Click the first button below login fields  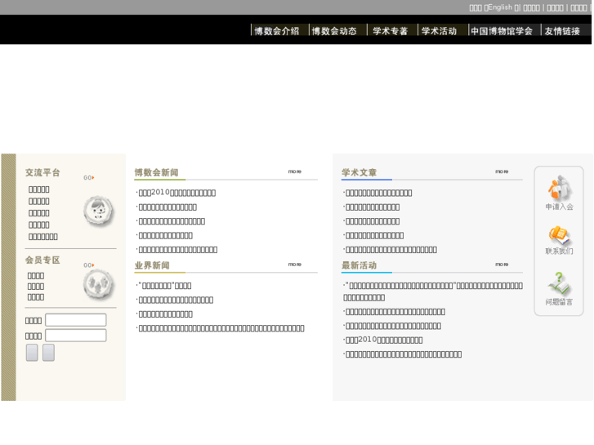tap(32, 353)
